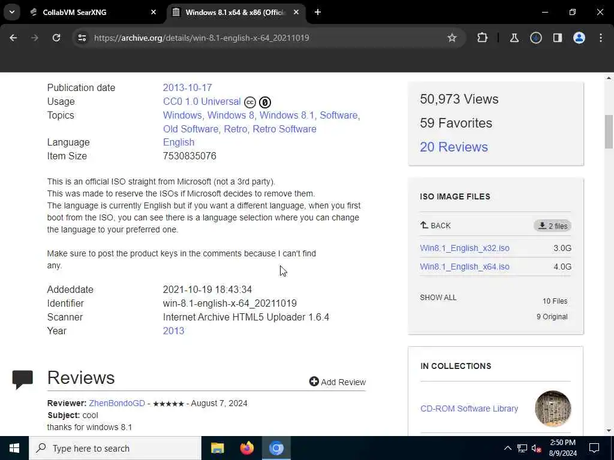Open the Software topic link

pos(339,116)
